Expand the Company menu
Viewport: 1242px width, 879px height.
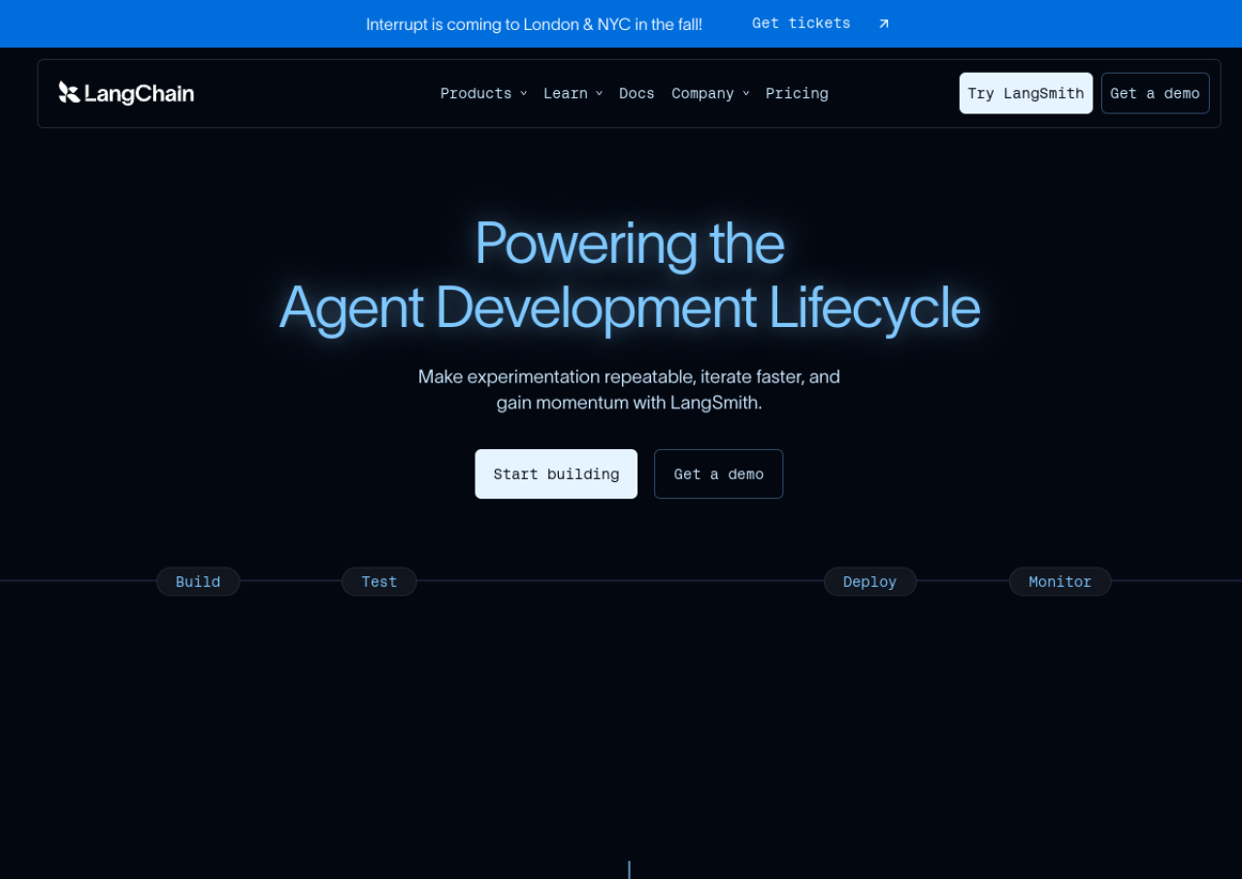coord(710,93)
